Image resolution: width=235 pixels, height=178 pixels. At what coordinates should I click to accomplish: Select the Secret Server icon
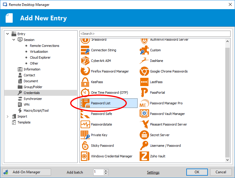point(144,135)
